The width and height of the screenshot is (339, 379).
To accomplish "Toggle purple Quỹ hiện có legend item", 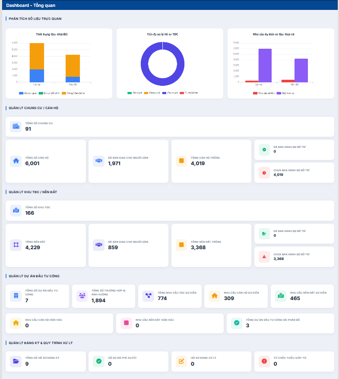I will click(x=285, y=93).
